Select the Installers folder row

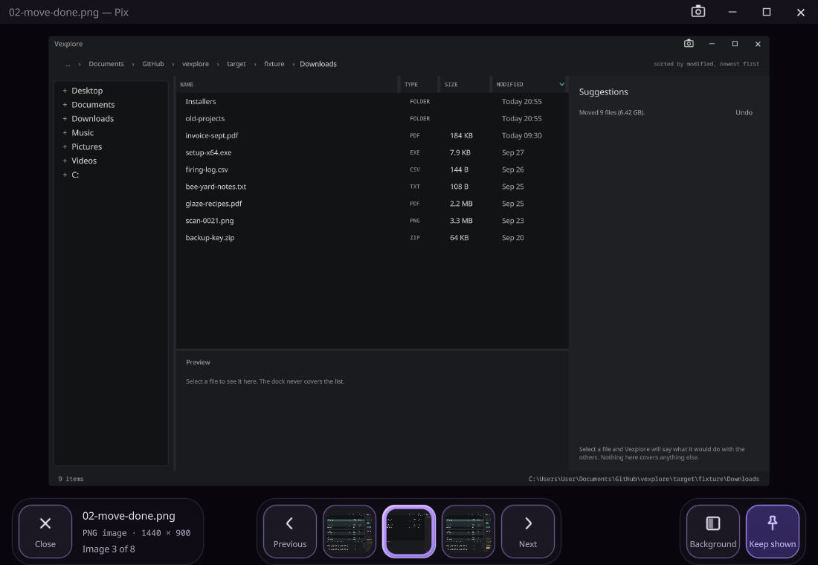point(372,102)
